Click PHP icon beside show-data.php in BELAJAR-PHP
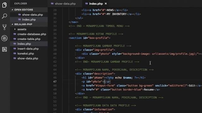This screenshot has width=202, height=113. (15, 58)
